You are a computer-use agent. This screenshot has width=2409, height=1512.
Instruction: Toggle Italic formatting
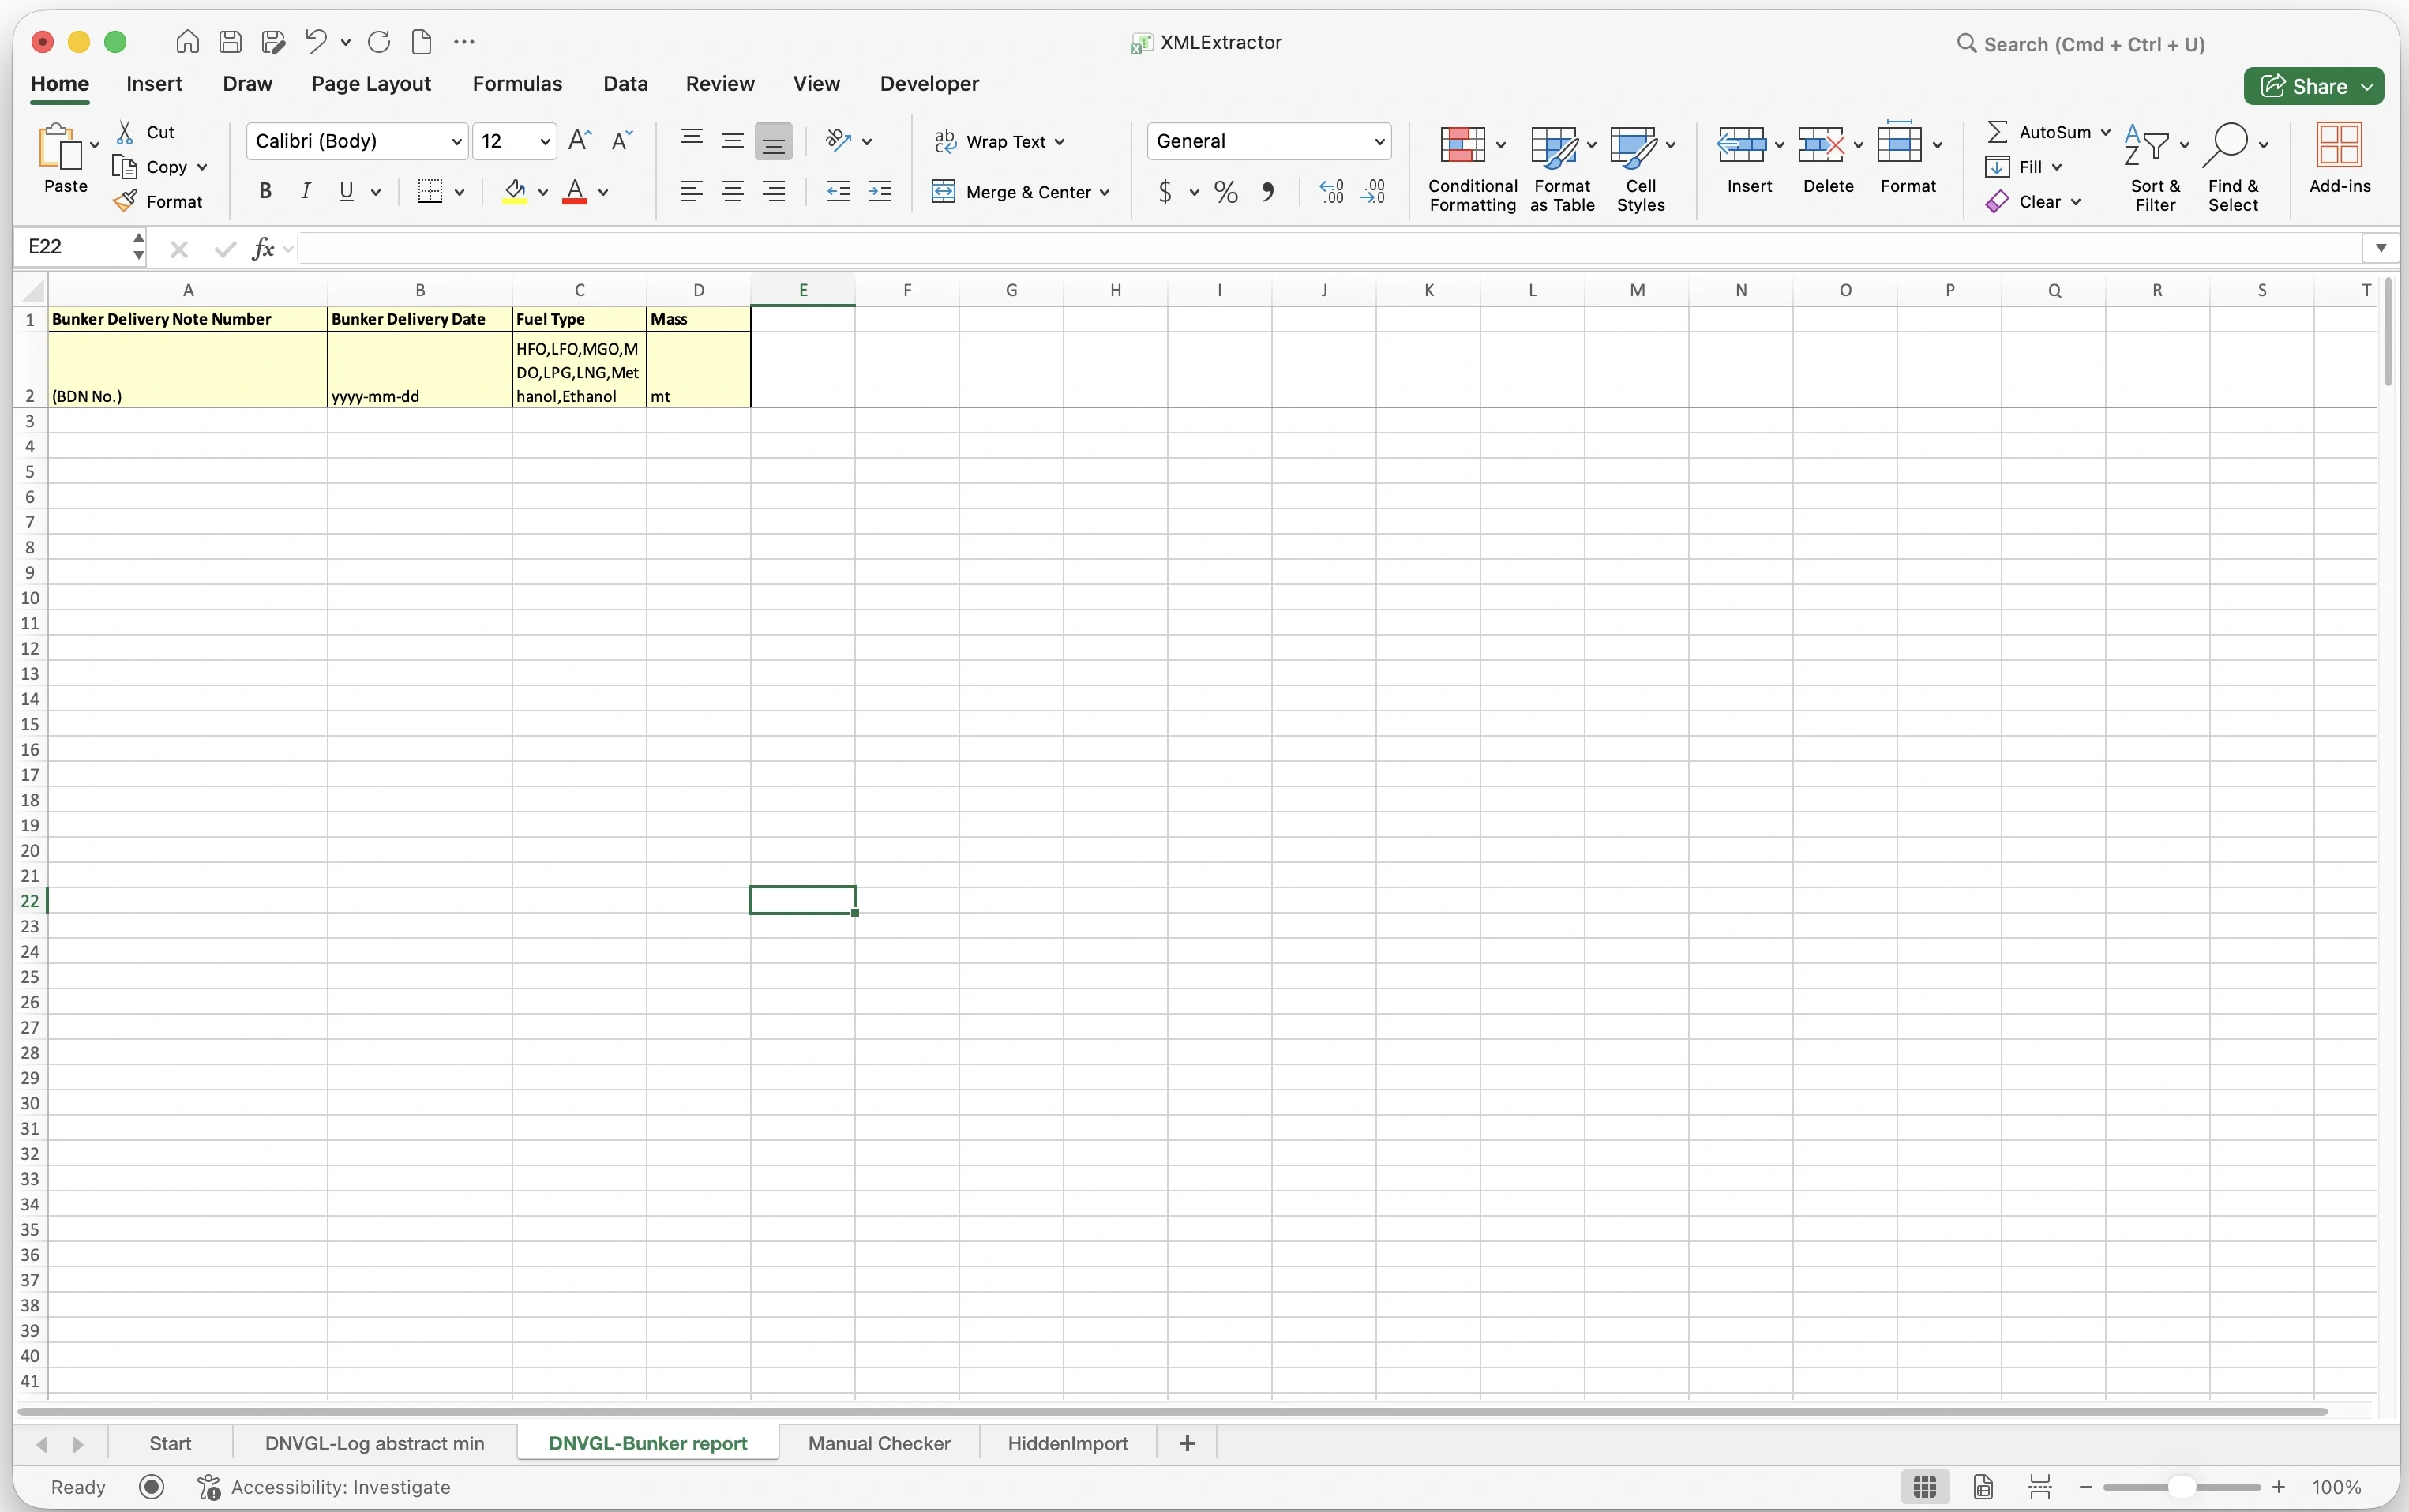pyautogui.click(x=306, y=191)
